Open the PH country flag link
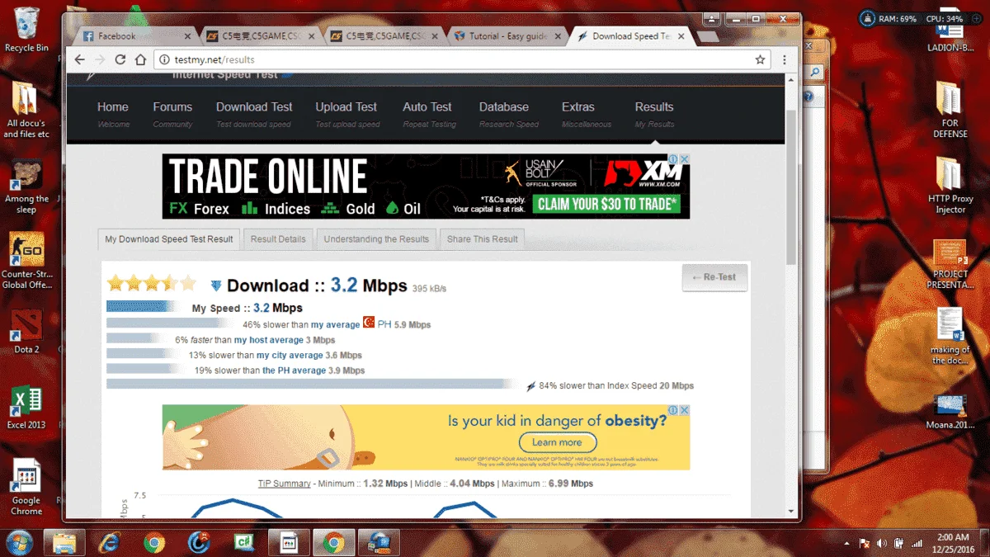990x557 pixels. 369,323
